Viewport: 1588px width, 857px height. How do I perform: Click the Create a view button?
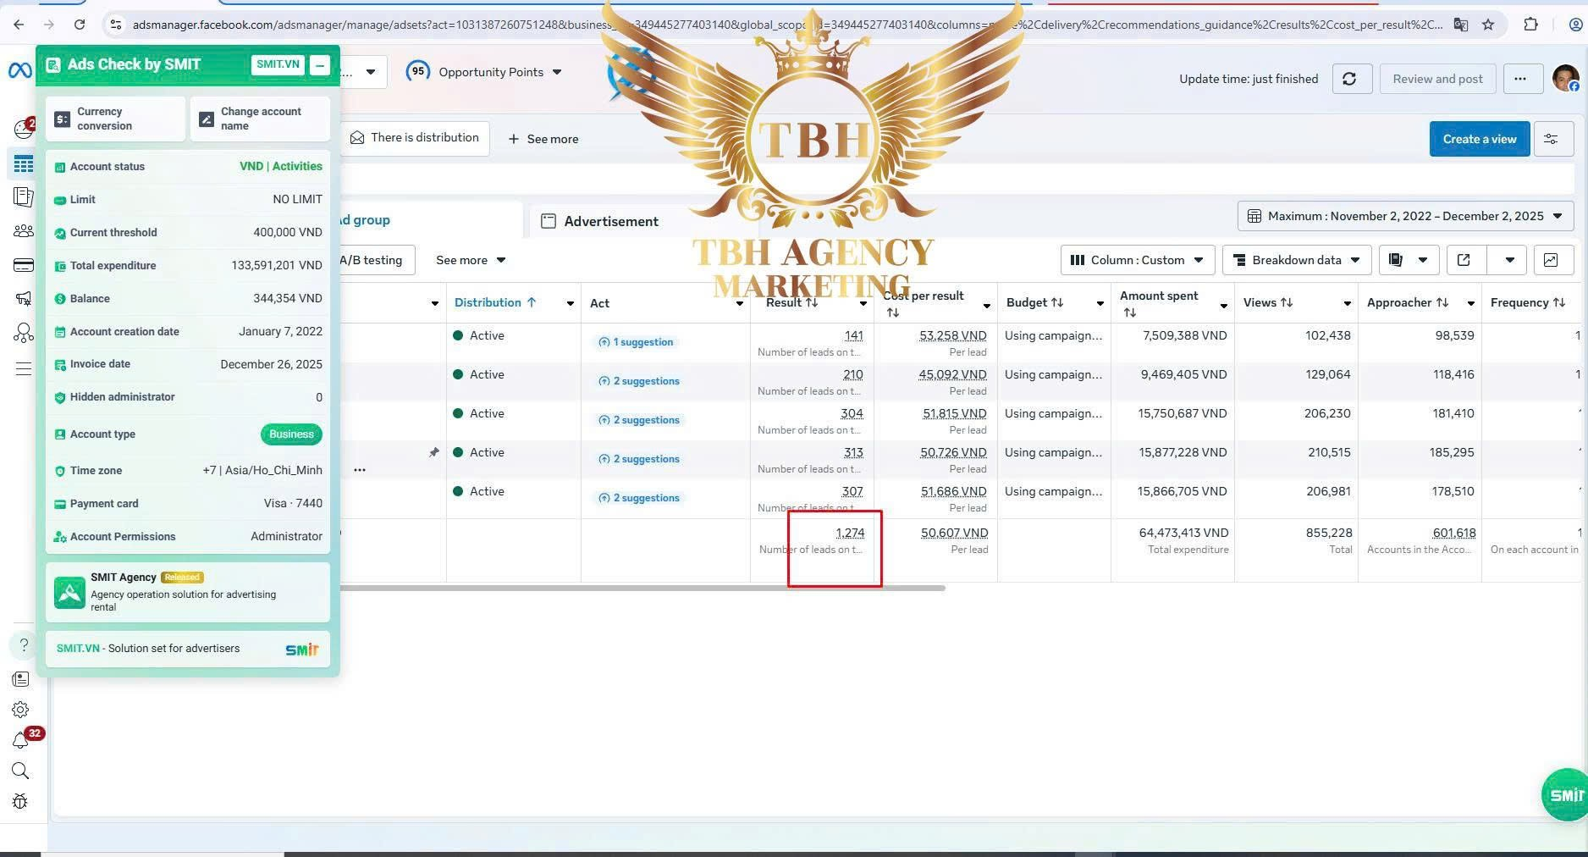pyautogui.click(x=1480, y=139)
